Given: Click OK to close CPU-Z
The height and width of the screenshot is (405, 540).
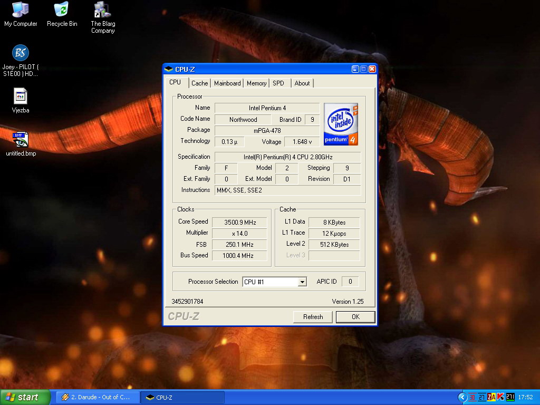Looking at the screenshot, I should [x=355, y=317].
